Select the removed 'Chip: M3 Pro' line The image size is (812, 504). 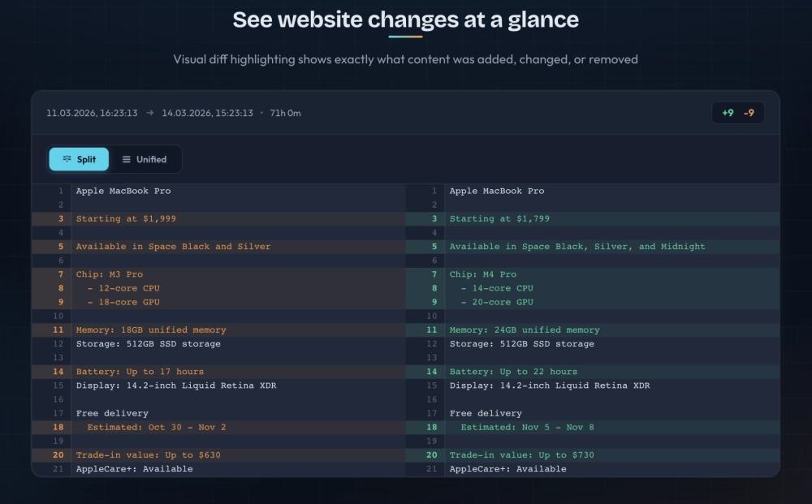coord(110,274)
